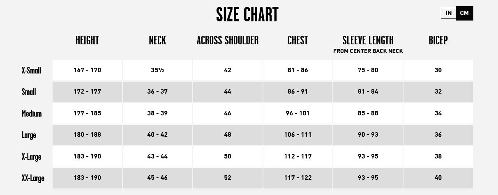Select the CM unit toggle

click(464, 13)
